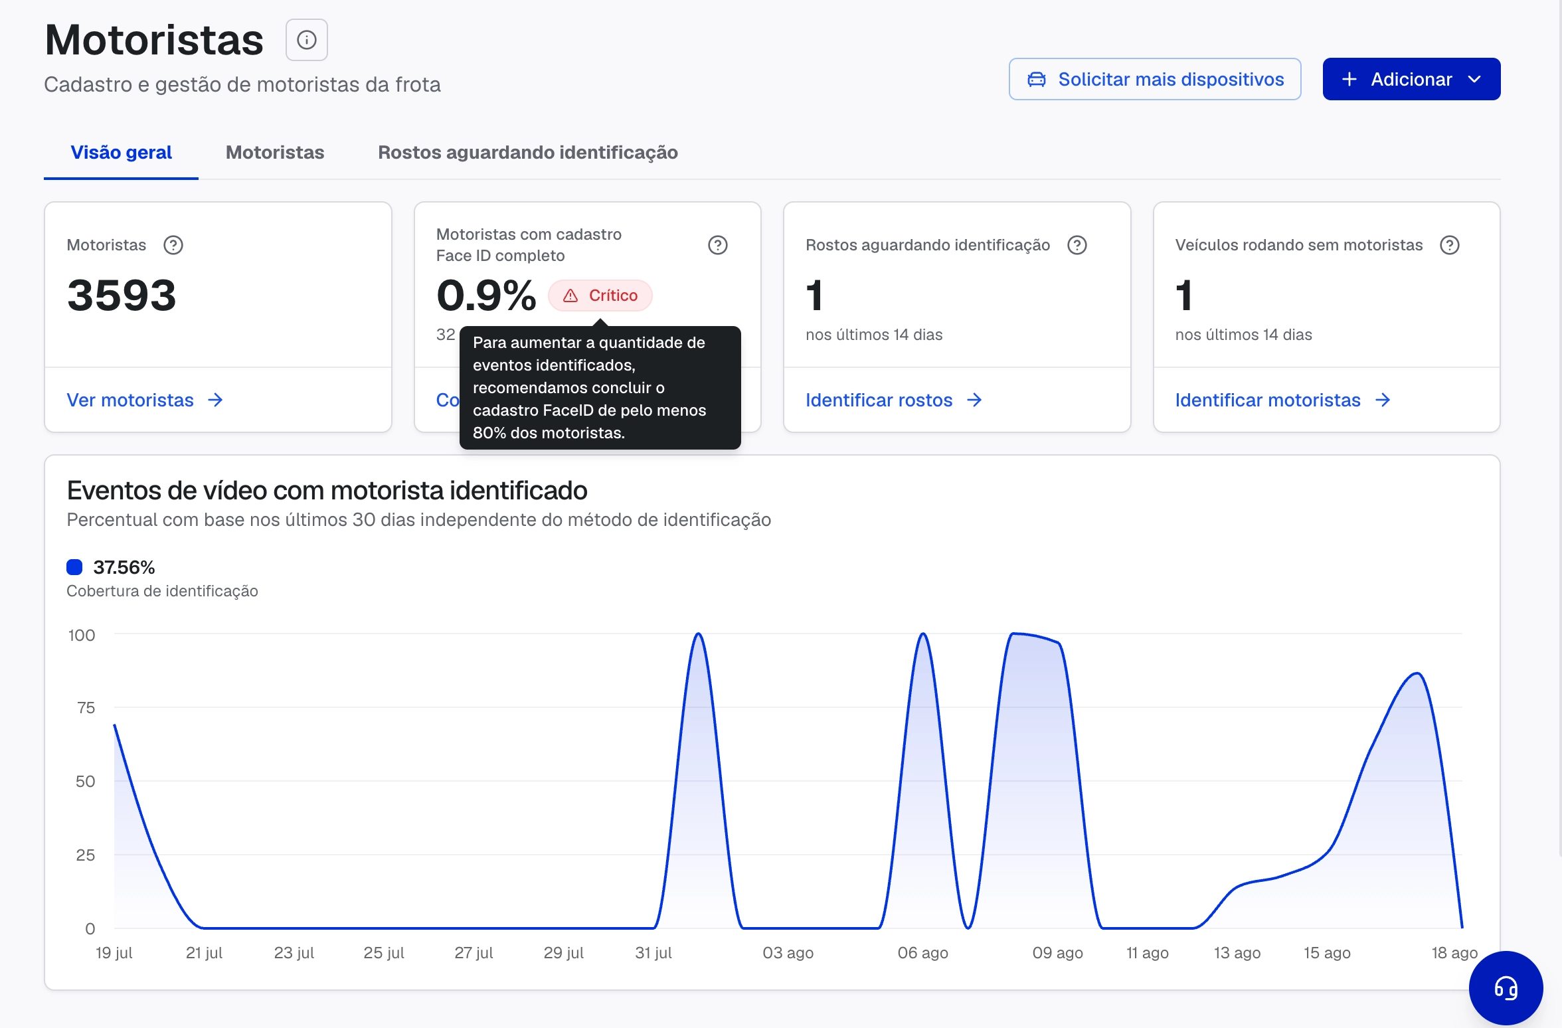Click help icon on Motoristas card

[x=173, y=245]
